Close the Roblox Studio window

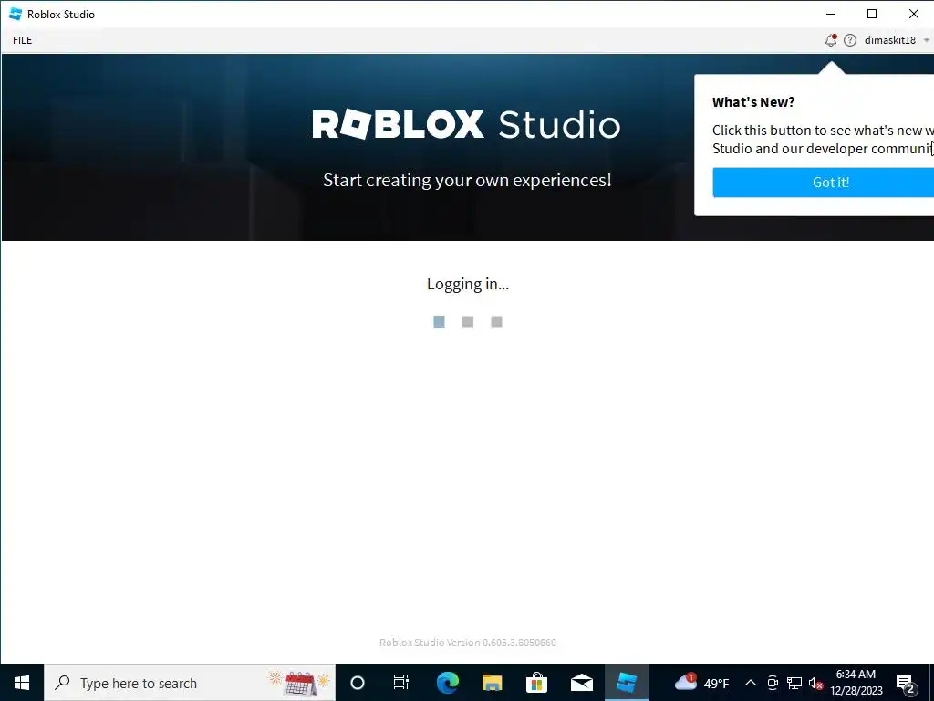point(913,14)
